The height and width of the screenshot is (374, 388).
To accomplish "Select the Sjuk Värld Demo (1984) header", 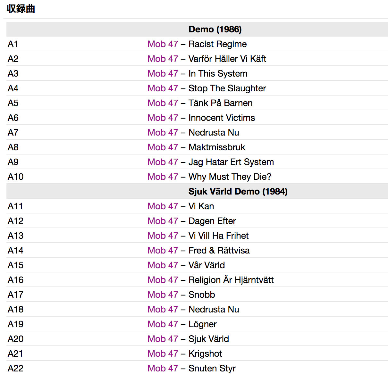I will pyautogui.click(x=238, y=191).
